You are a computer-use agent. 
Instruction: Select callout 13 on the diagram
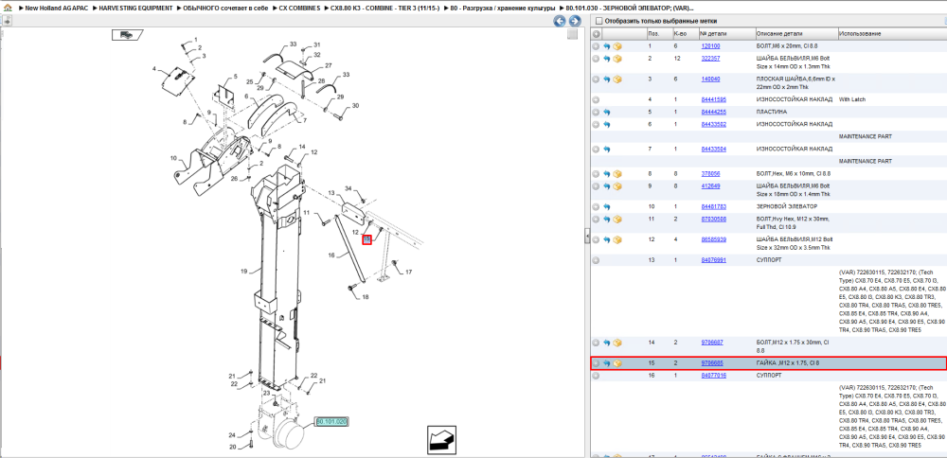[331, 192]
